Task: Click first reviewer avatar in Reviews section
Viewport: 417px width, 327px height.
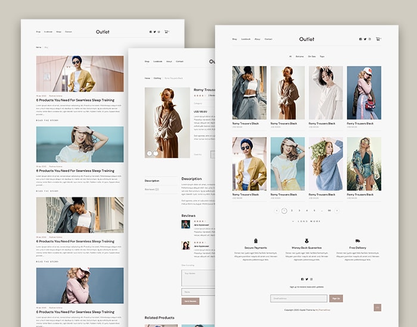Action: (186, 224)
